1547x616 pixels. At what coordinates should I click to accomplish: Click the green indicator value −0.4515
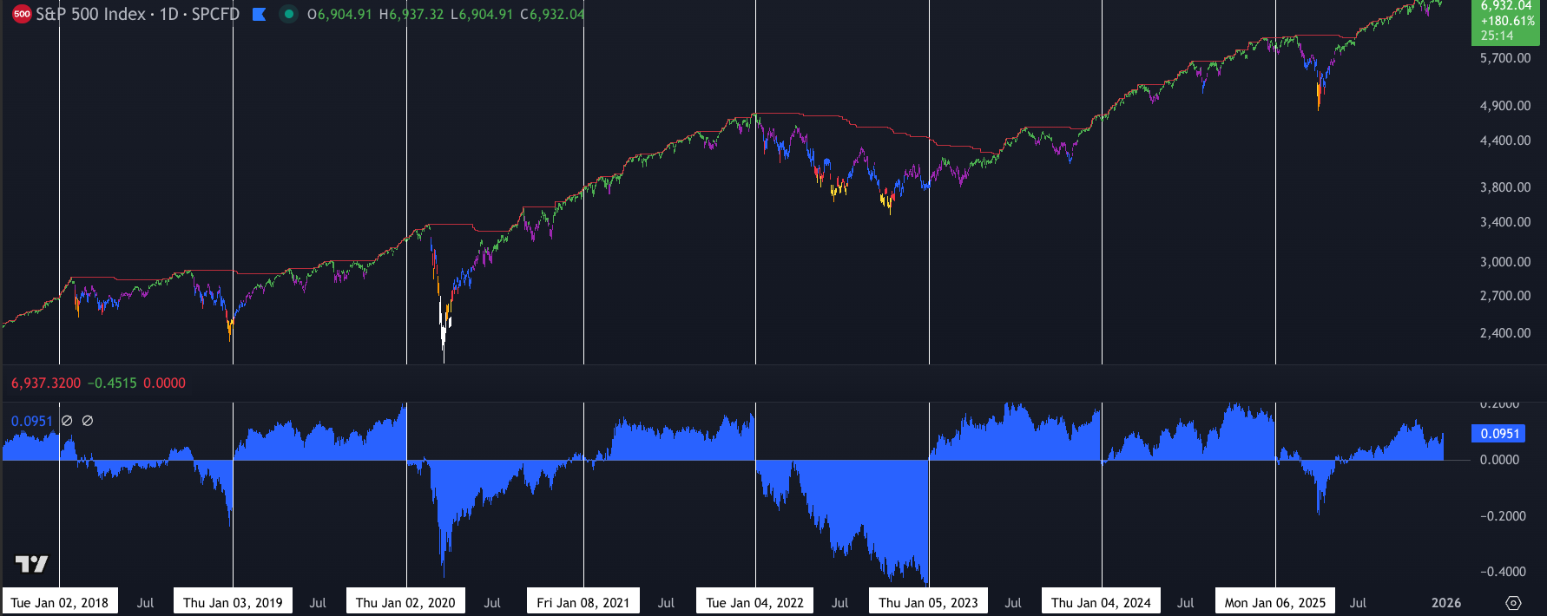point(112,383)
